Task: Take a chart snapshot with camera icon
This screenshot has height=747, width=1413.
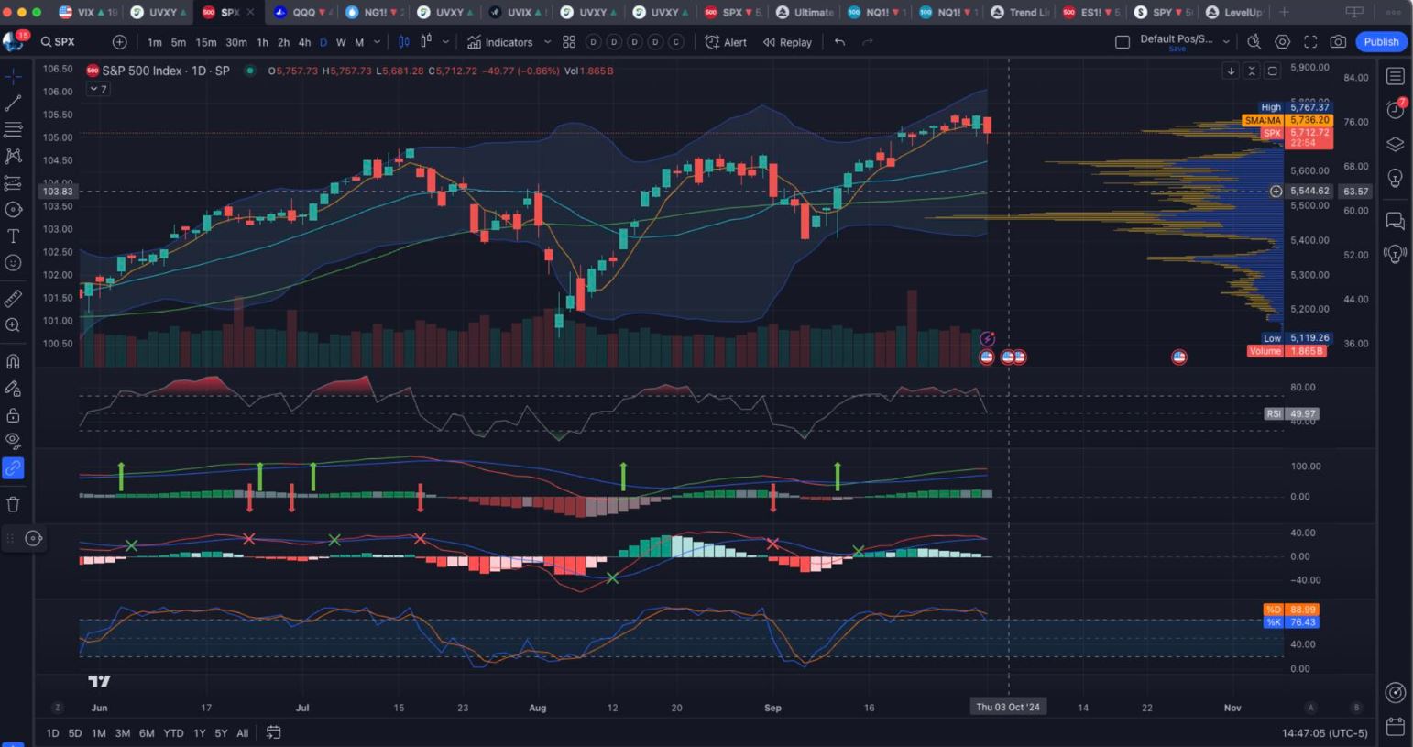Action: point(1338,42)
